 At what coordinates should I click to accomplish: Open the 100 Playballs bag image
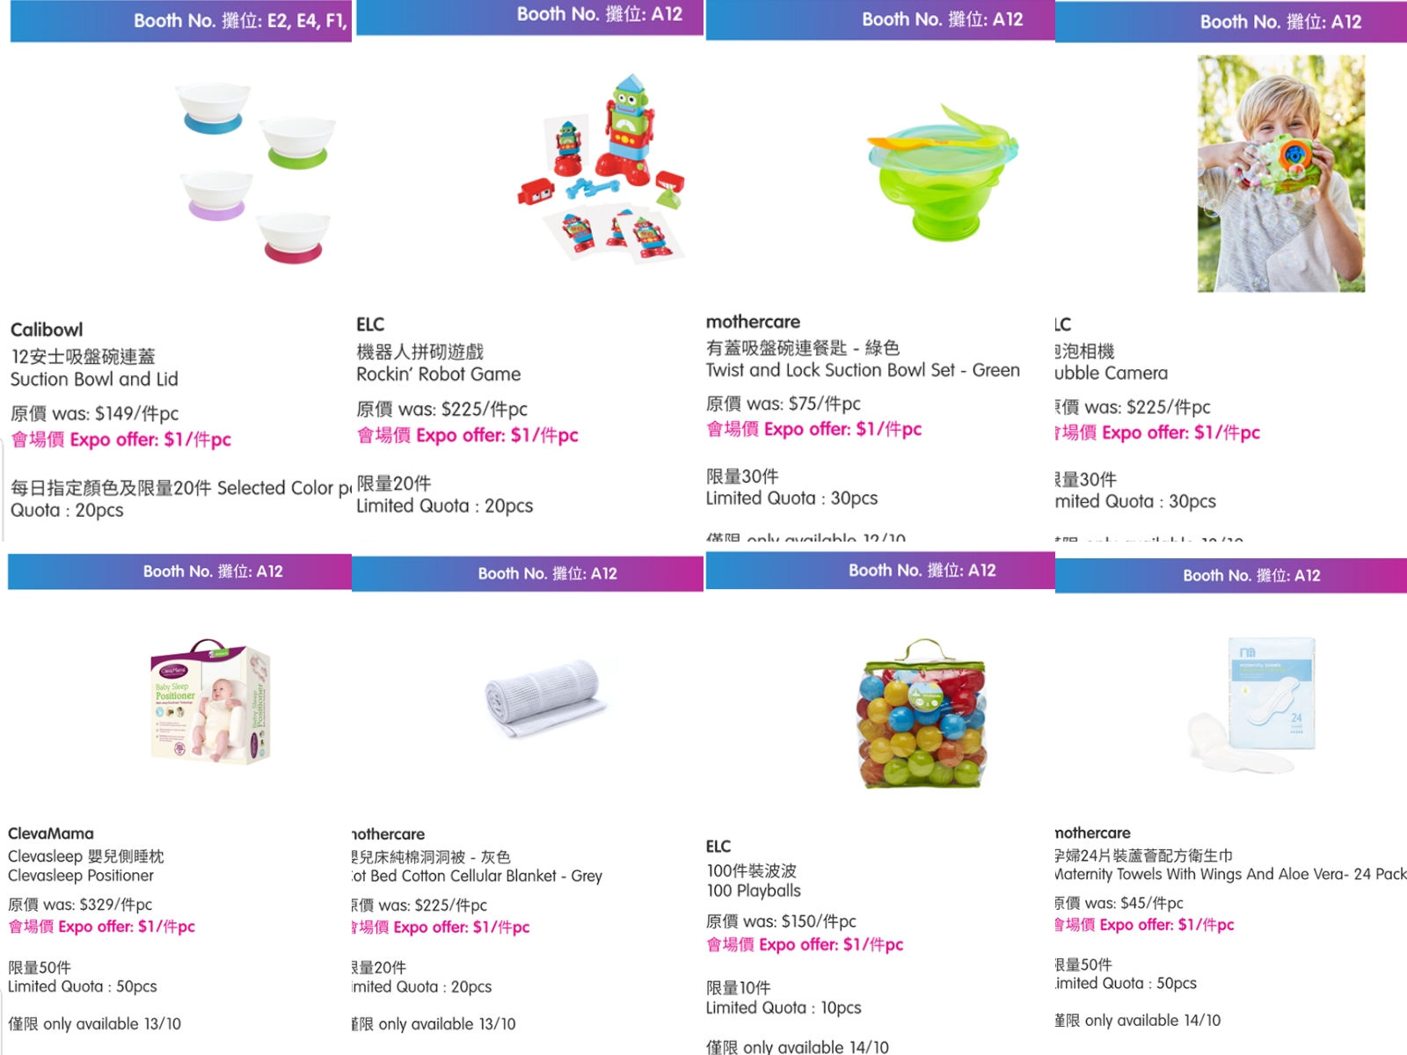click(921, 713)
